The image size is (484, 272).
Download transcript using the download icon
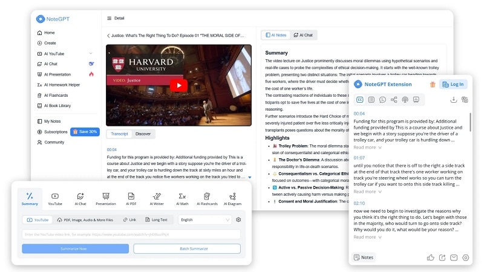click(453, 100)
